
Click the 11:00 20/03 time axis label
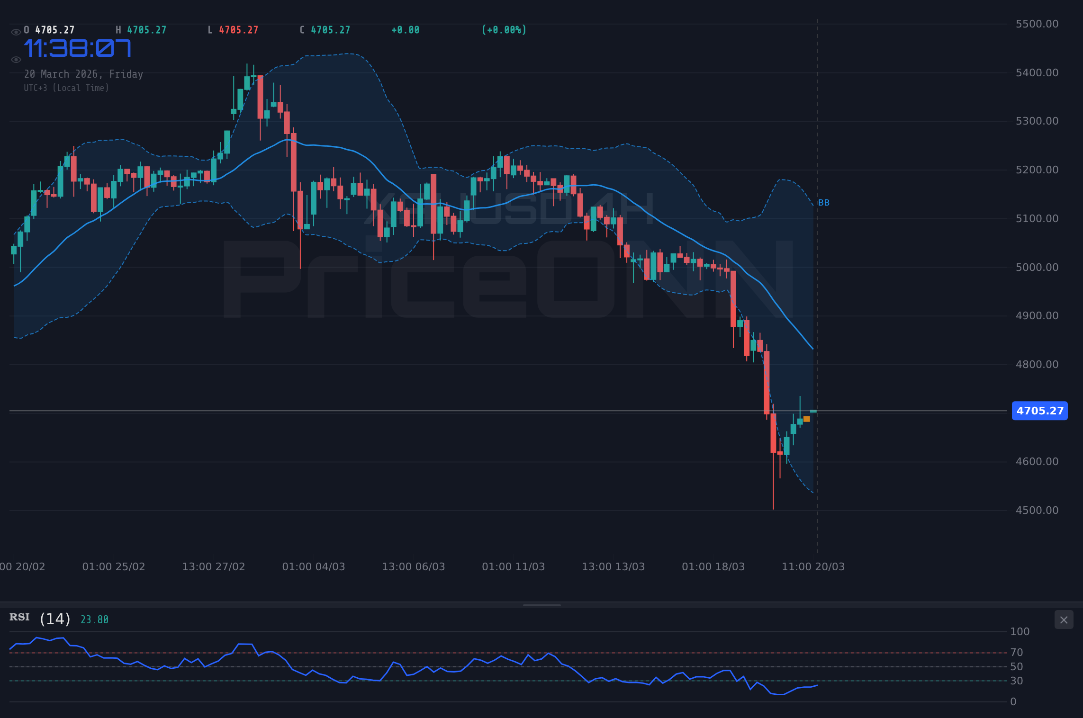pyautogui.click(x=813, y=566)
